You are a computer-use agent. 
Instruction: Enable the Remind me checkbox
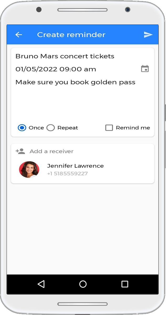click(x=109, y=128)
